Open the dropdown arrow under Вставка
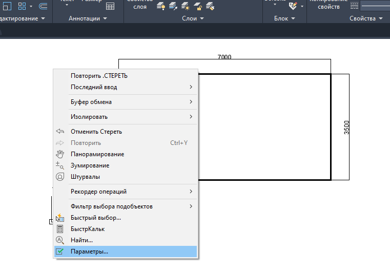Screen dimensions: 390x273 [275, 5]
